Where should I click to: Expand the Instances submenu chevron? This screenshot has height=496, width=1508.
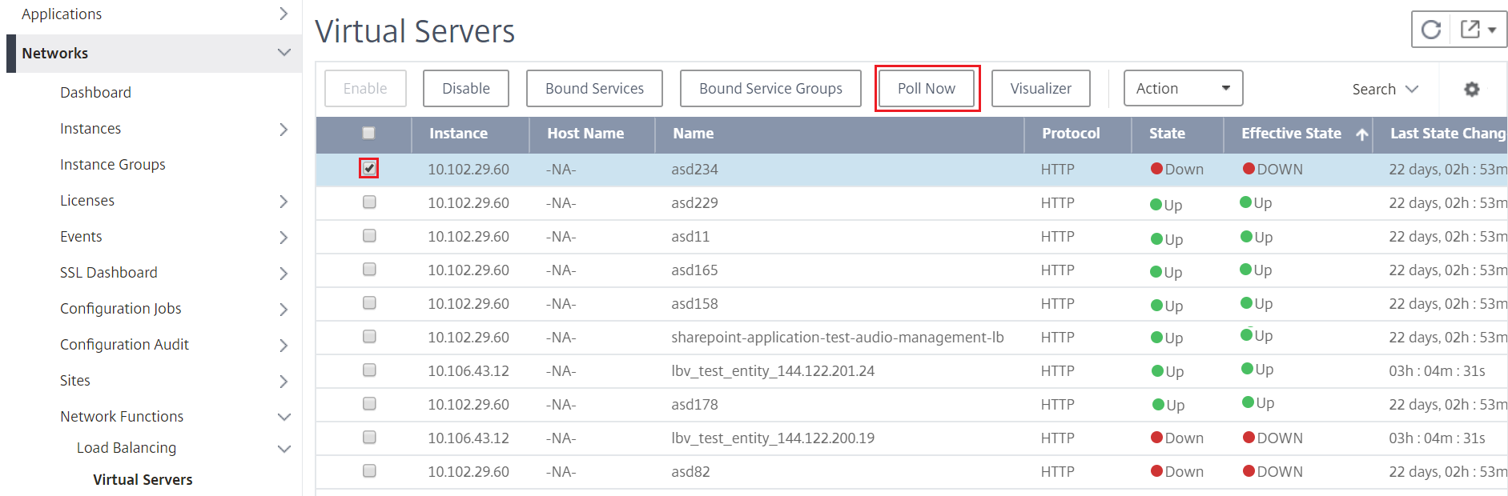(x=284, y=129)
